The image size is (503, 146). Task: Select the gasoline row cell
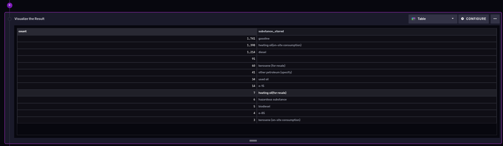pyautogui.click(x=264, y=39)
